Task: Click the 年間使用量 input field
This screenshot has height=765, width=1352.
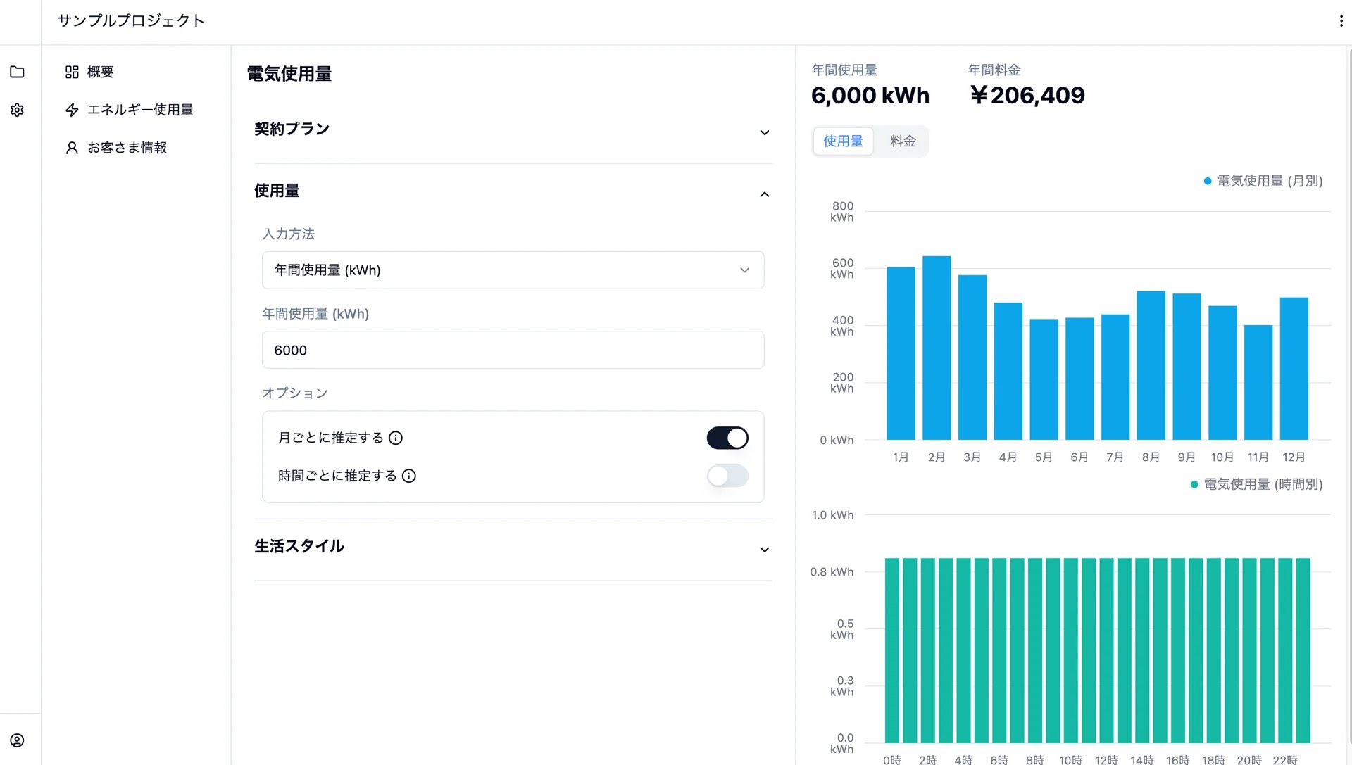Action: coord(513,350)
